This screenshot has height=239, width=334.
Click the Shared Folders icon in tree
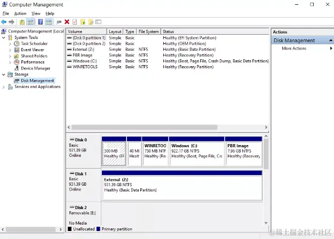tap(17, 56)
